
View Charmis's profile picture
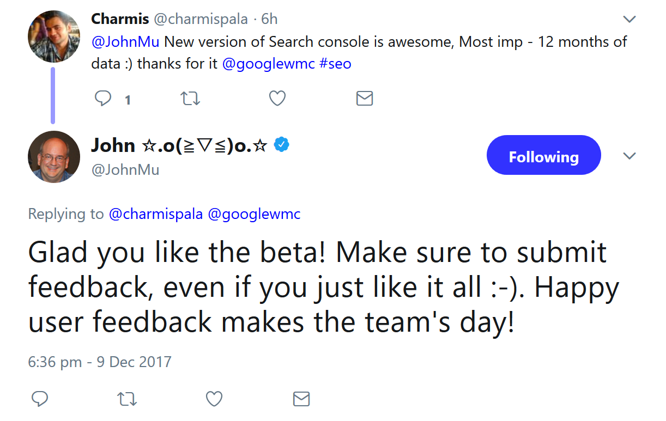coord(54,37)
